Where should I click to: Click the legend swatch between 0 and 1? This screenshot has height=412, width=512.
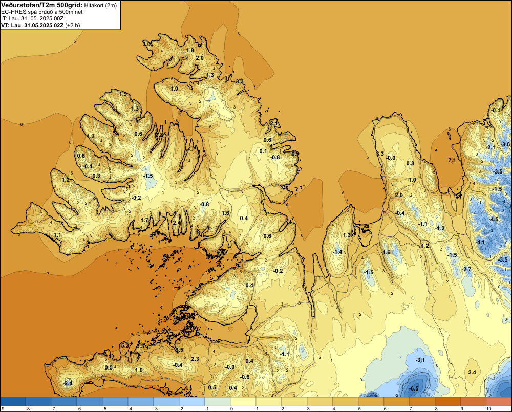coord(243,401)
